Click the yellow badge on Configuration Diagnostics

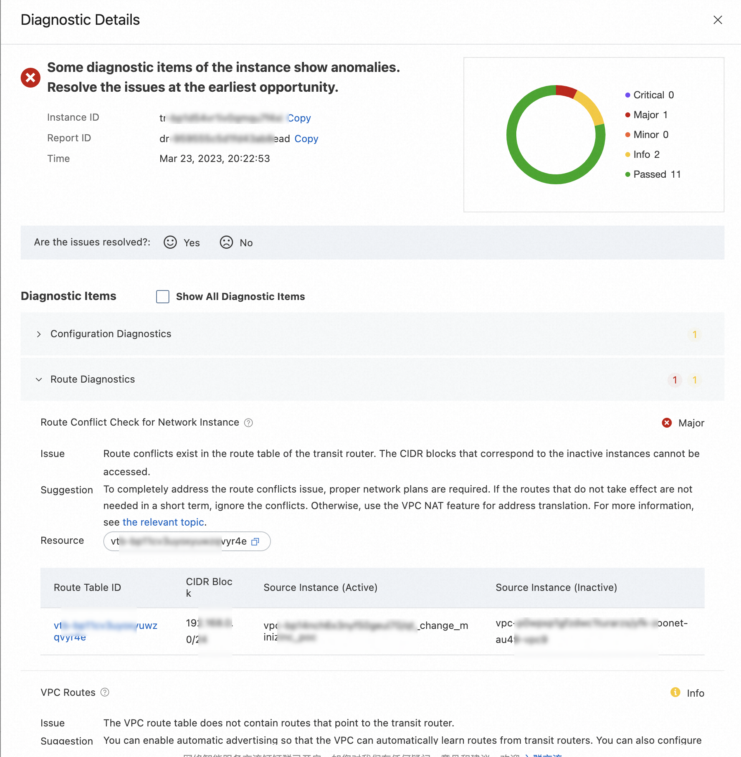pyautogui.click(x=694, y=334)
